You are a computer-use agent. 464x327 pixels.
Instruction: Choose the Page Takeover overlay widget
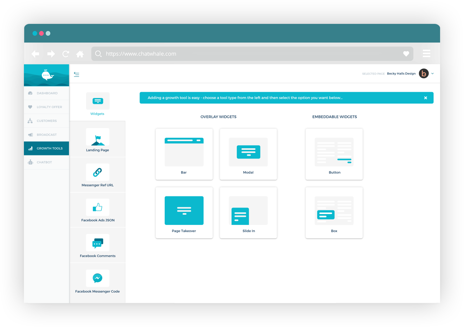click(184, 213)
